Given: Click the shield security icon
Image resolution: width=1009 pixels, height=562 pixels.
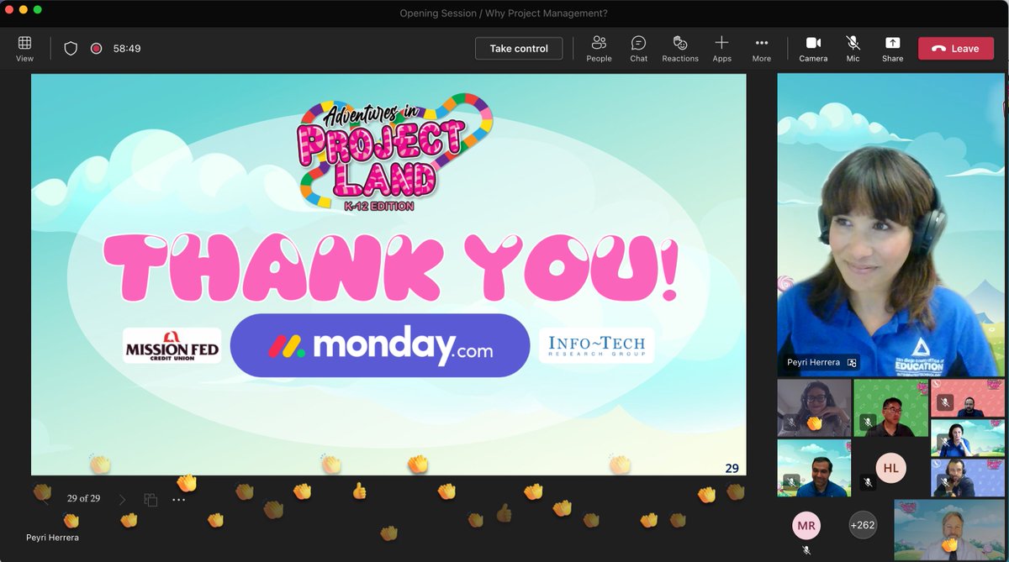Looking at the screenshot, I should point(71,49).
